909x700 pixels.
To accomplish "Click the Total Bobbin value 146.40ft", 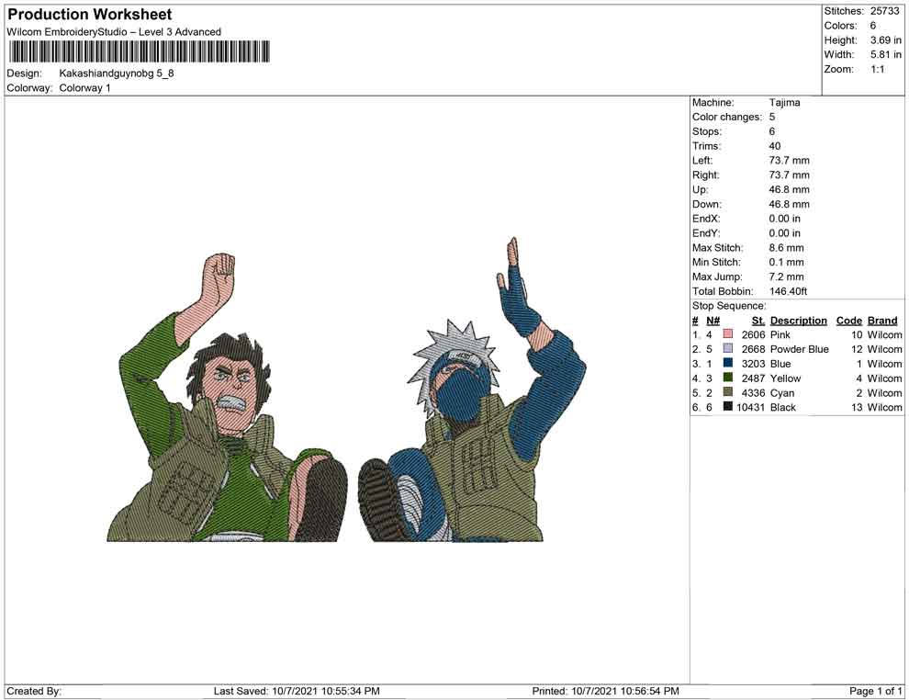I will tap(788, 291).
